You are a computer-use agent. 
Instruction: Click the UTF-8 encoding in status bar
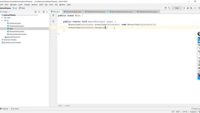[x=185, y=112]
